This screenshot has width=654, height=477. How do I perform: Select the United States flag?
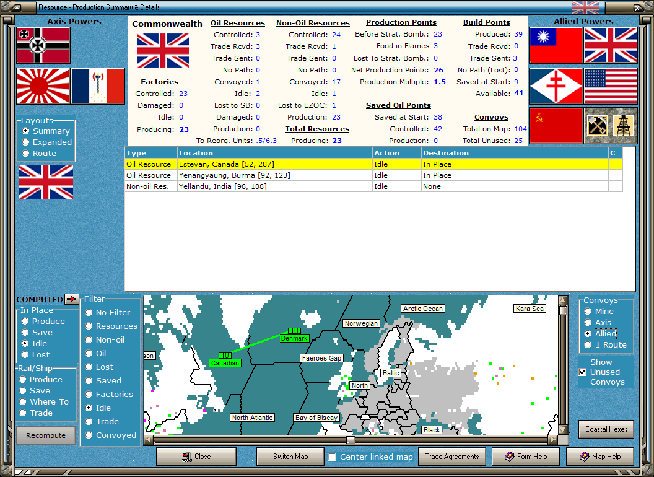coord(611,86)
